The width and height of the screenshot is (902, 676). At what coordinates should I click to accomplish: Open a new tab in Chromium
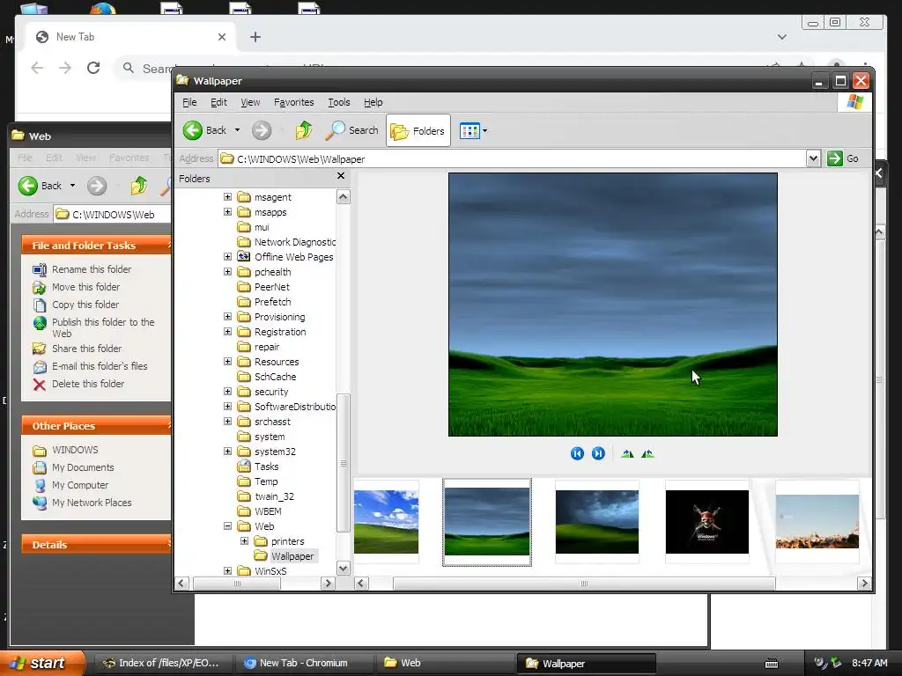(255, 37)
